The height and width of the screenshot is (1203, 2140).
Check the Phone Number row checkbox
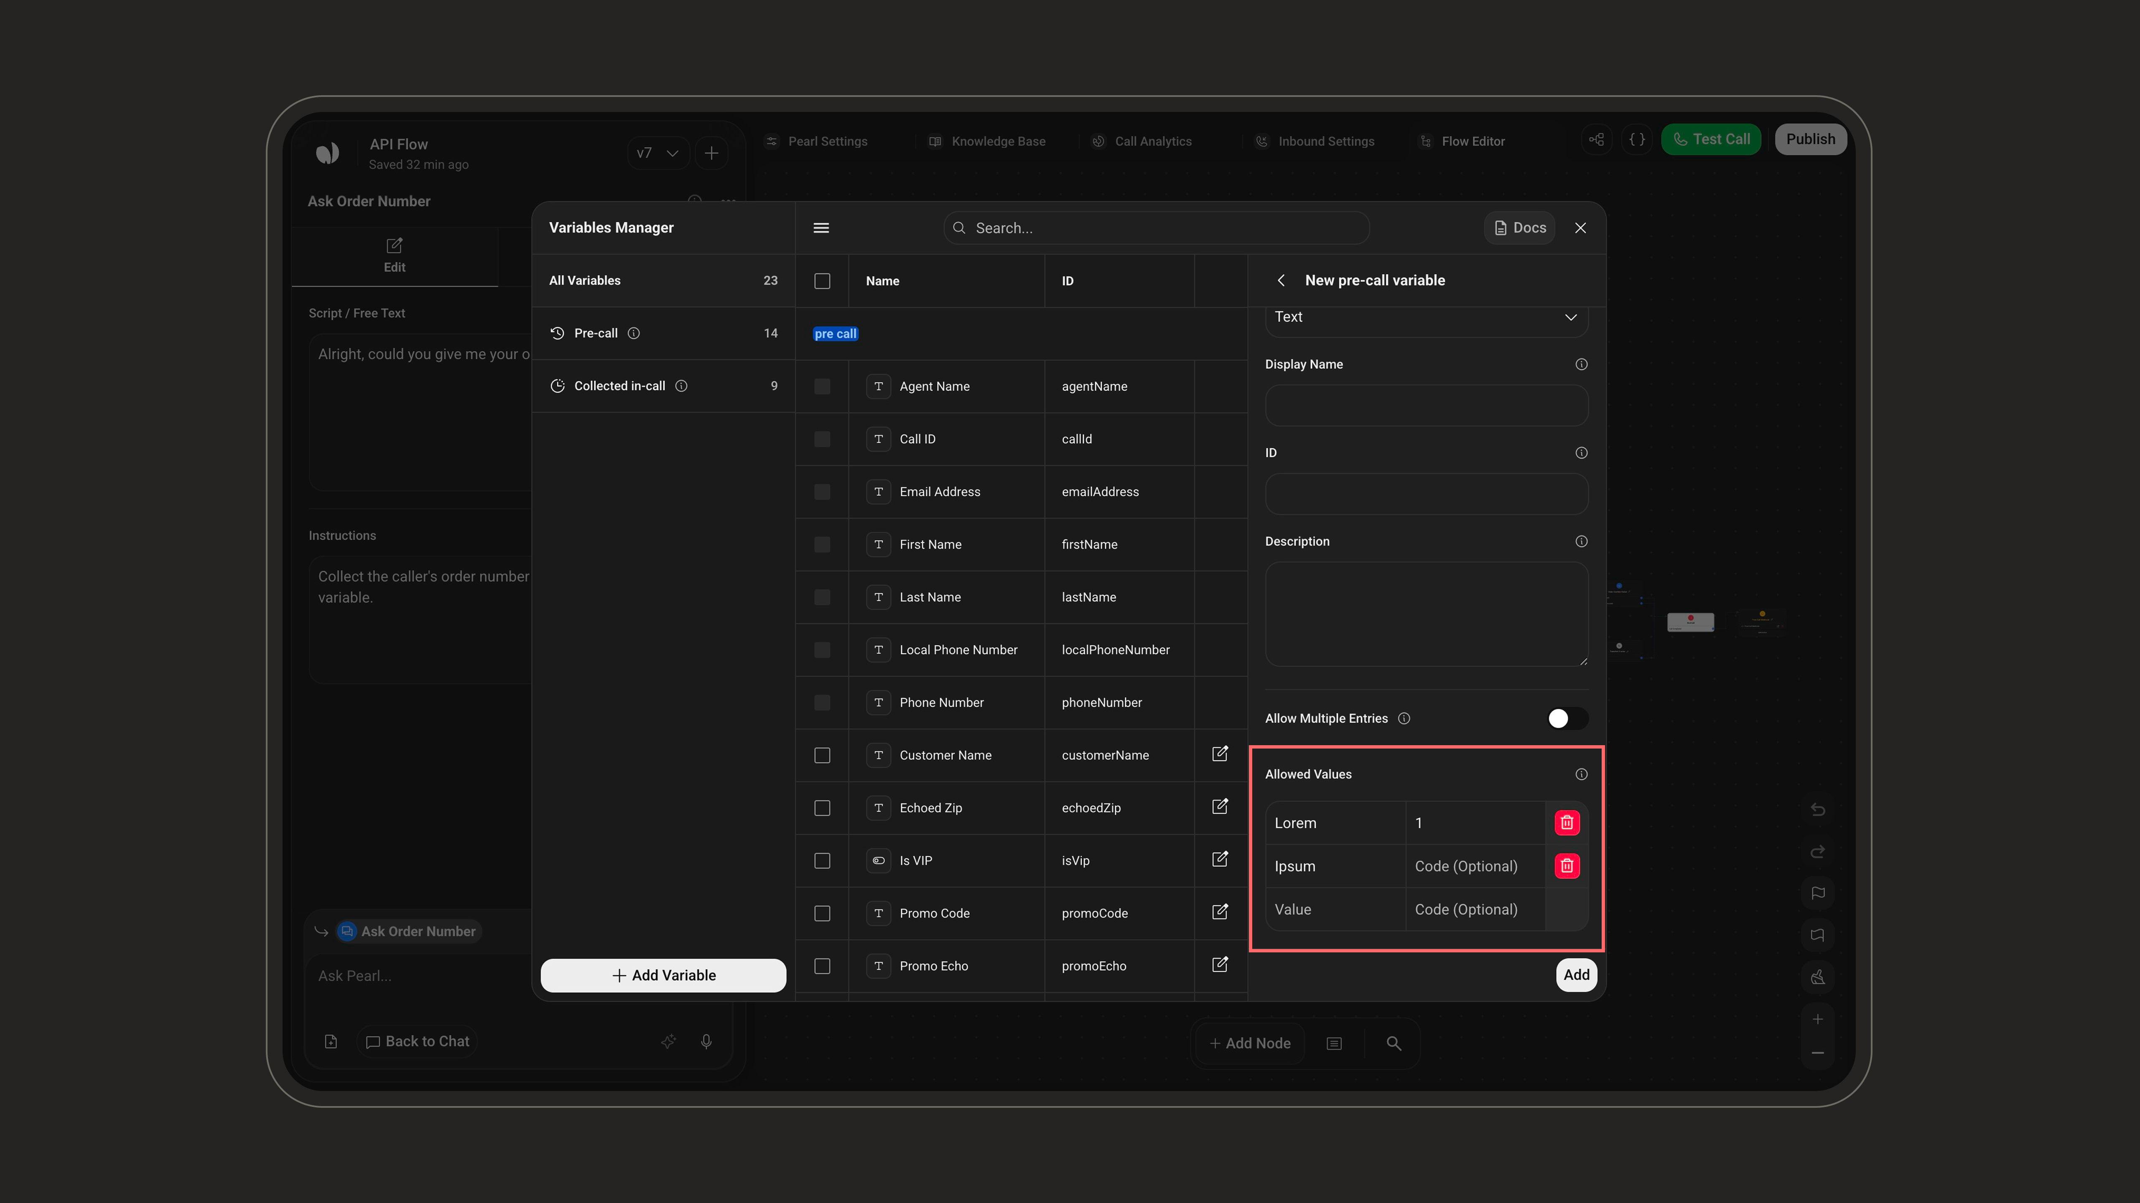822,702
